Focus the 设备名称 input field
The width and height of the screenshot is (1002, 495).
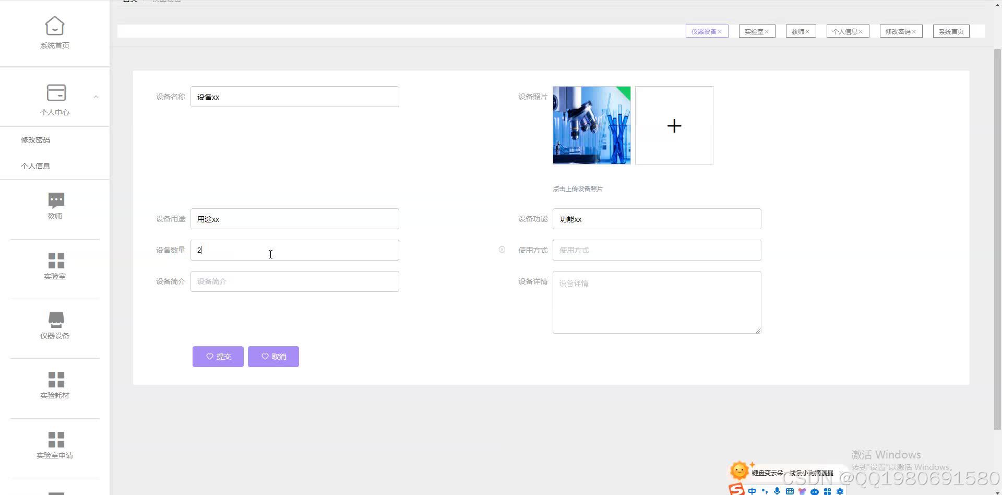pos(294,97)
